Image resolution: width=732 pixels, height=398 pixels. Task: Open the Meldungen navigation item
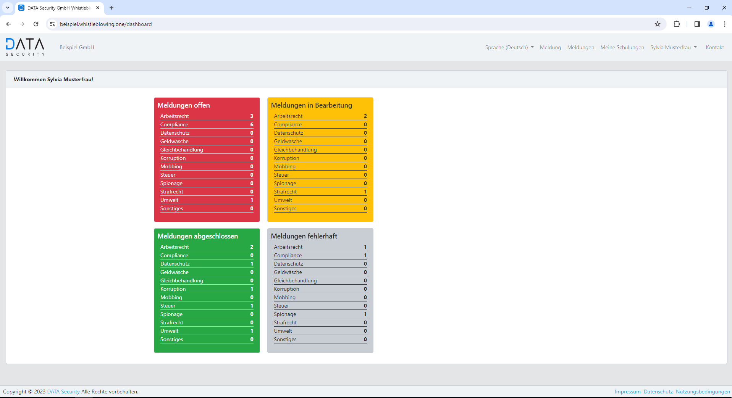[580, 47]
